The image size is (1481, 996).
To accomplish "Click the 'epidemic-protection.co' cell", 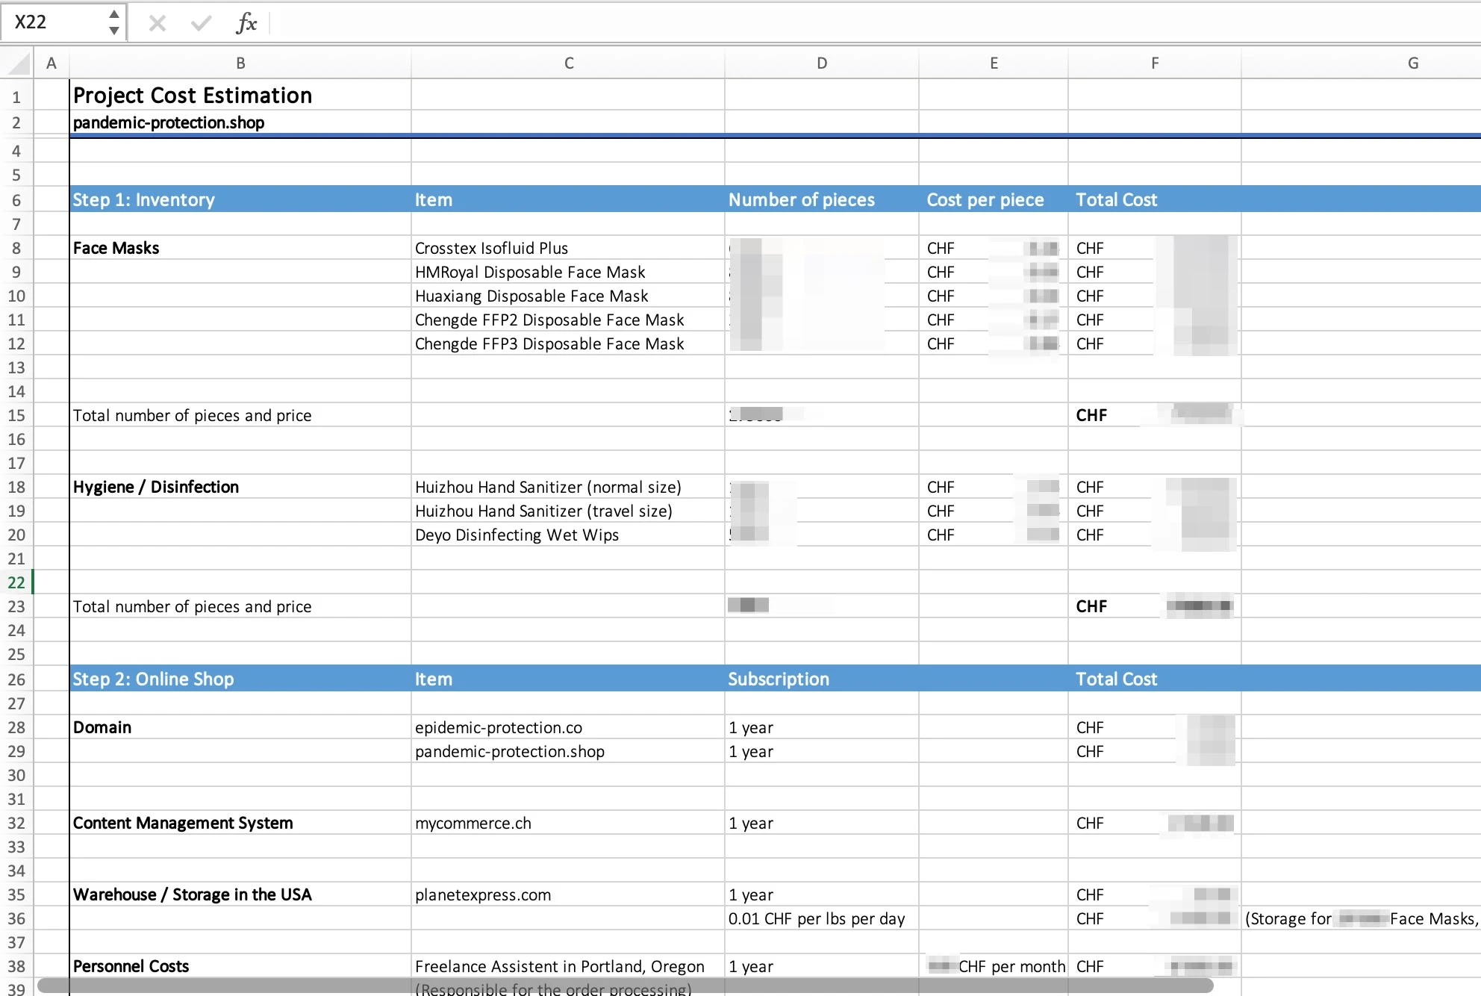I will click(569, 727).
